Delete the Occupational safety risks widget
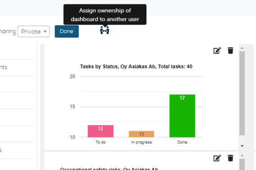Screen dimensions: 256x170 230,158
